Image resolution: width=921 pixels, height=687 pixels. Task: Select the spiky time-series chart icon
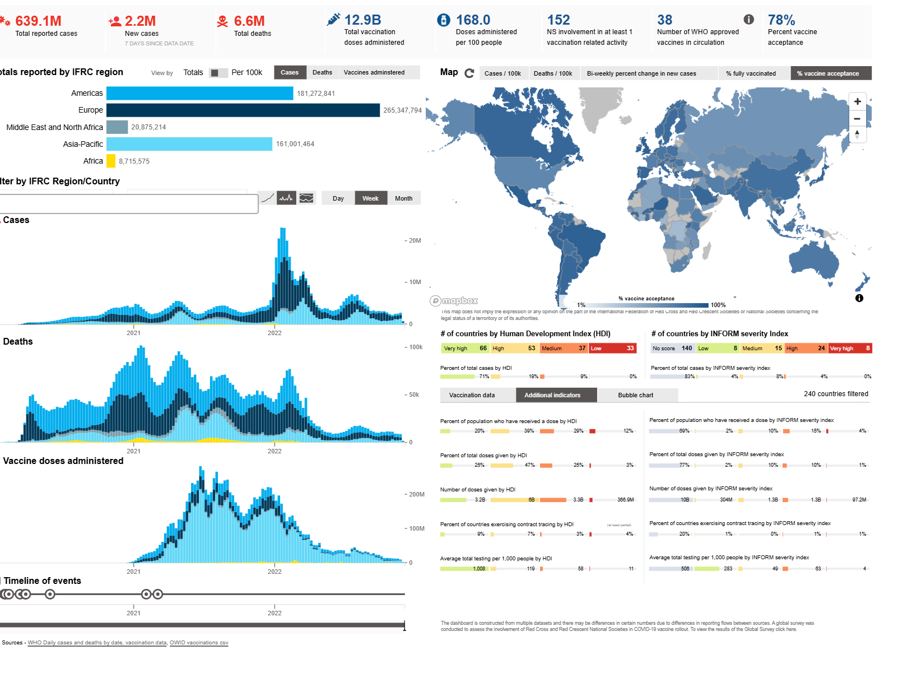click(287, 198)
